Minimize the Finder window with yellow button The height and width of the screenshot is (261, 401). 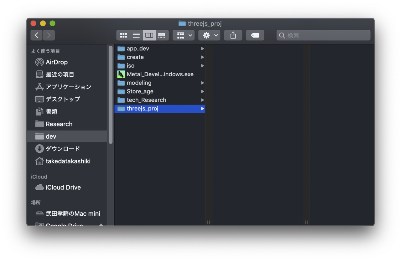point(43,23)
